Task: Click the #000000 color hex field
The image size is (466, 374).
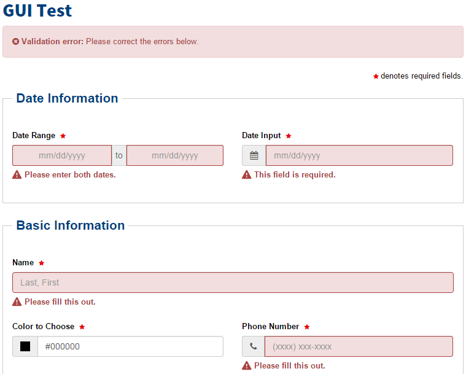Action: pyautogui.click(x=131, y=346)
